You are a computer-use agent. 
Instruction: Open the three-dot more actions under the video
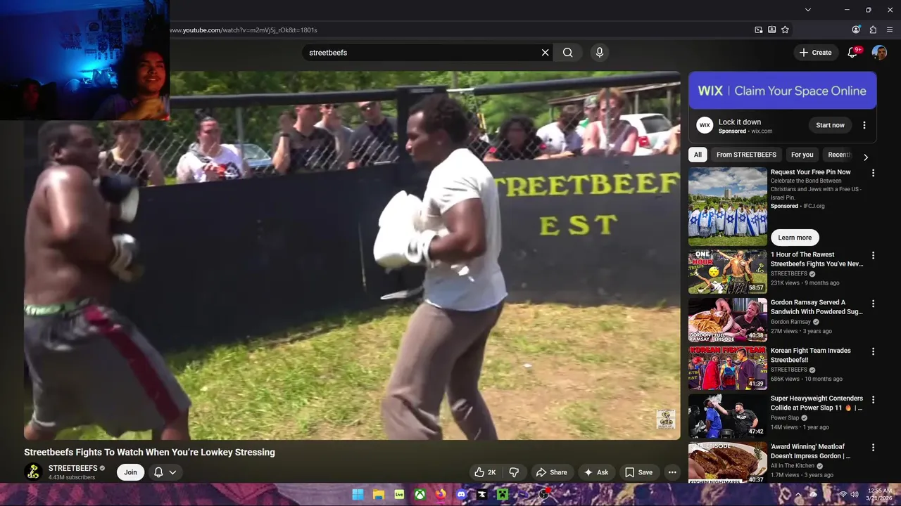click(x=672, y=472)
